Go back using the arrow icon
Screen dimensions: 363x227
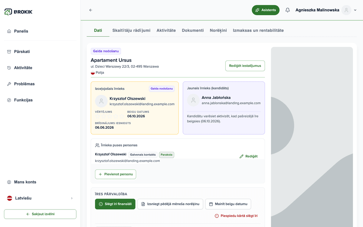click(x=91, y=10)
